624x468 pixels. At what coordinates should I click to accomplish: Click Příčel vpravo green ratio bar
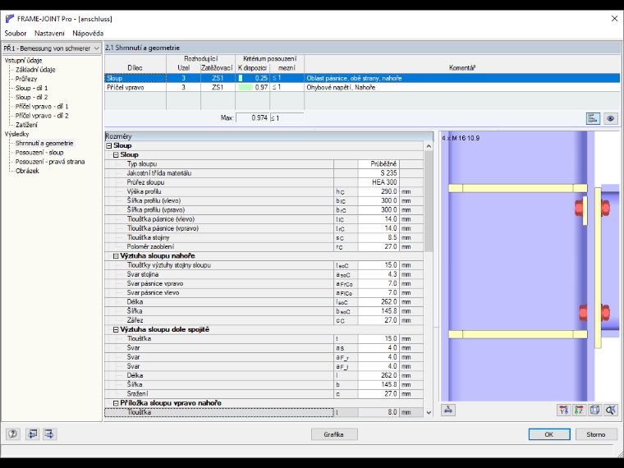[x=245, y=87]
